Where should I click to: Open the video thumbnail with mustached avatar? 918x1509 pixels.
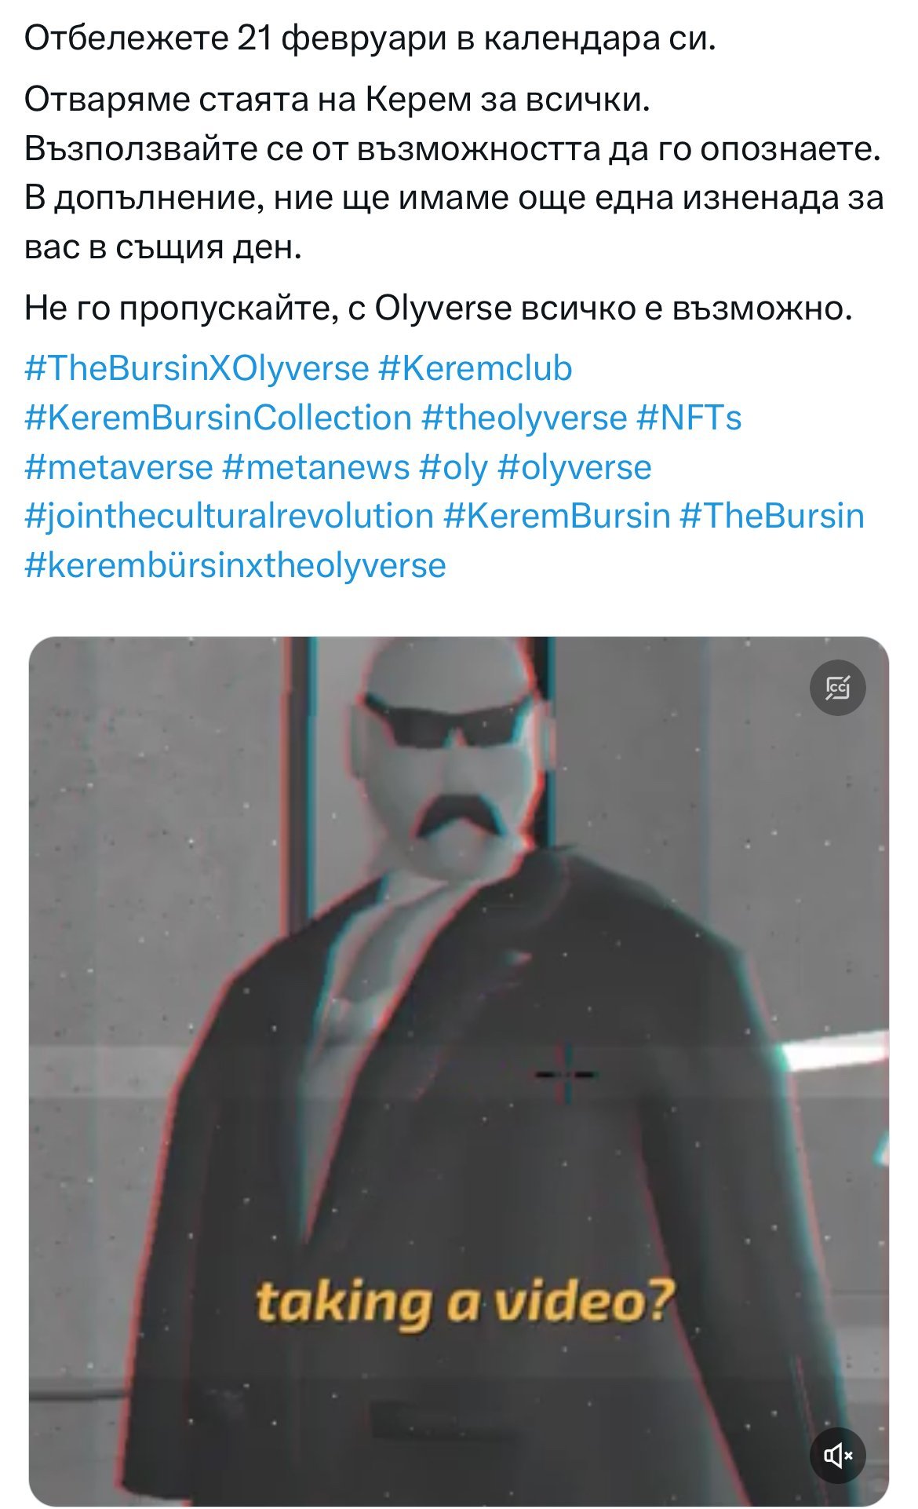coord(459,1071)
